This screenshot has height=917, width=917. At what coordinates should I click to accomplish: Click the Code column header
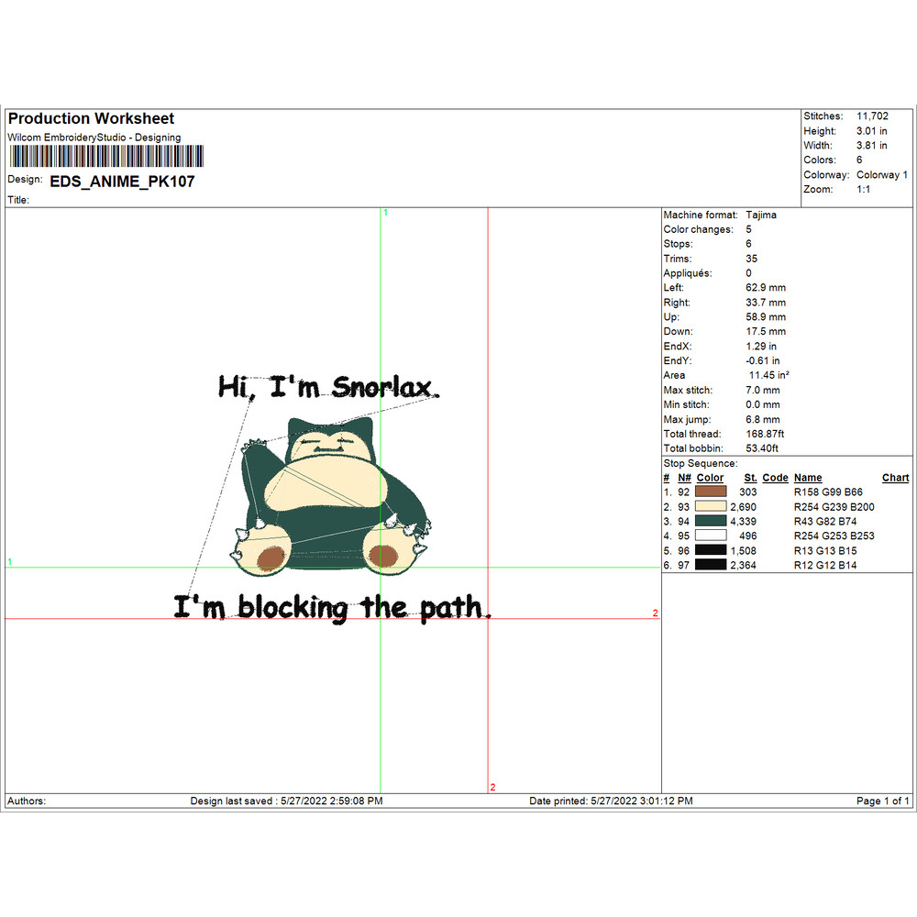775,478
